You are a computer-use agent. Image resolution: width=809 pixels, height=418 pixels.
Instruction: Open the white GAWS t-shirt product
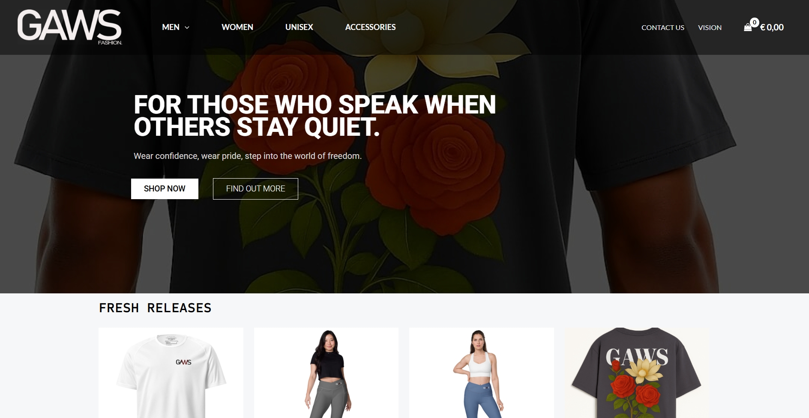(171, 373)
